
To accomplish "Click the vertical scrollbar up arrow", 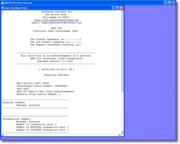I will pos(122,12).
